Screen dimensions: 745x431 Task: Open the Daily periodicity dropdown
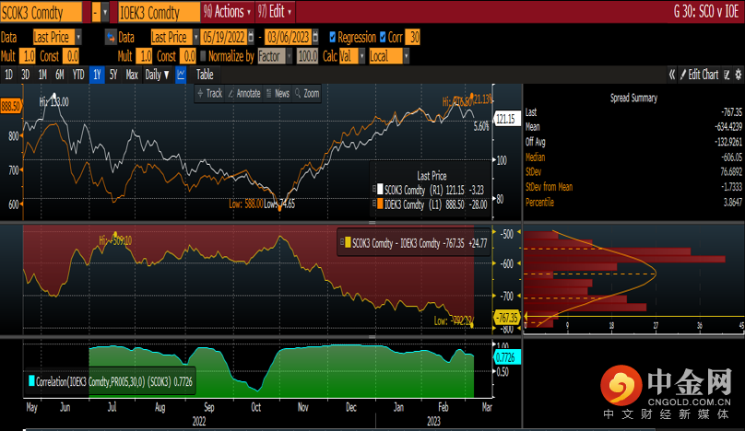pyautogui.click(x=157, y=75)
